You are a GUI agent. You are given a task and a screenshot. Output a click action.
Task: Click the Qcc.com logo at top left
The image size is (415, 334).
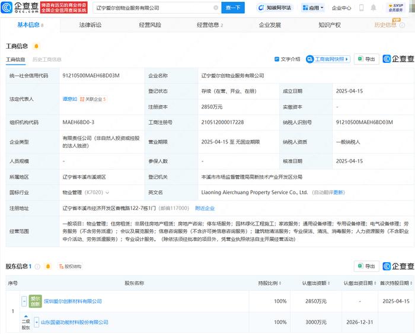pyautogui.click(x=20, y=8)
